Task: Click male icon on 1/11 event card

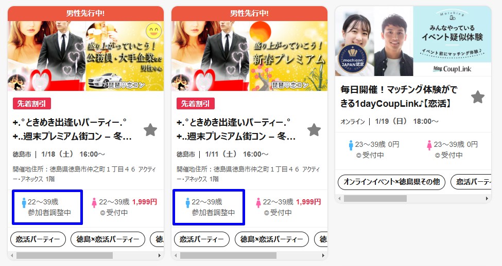Action: tap(187, 203)
